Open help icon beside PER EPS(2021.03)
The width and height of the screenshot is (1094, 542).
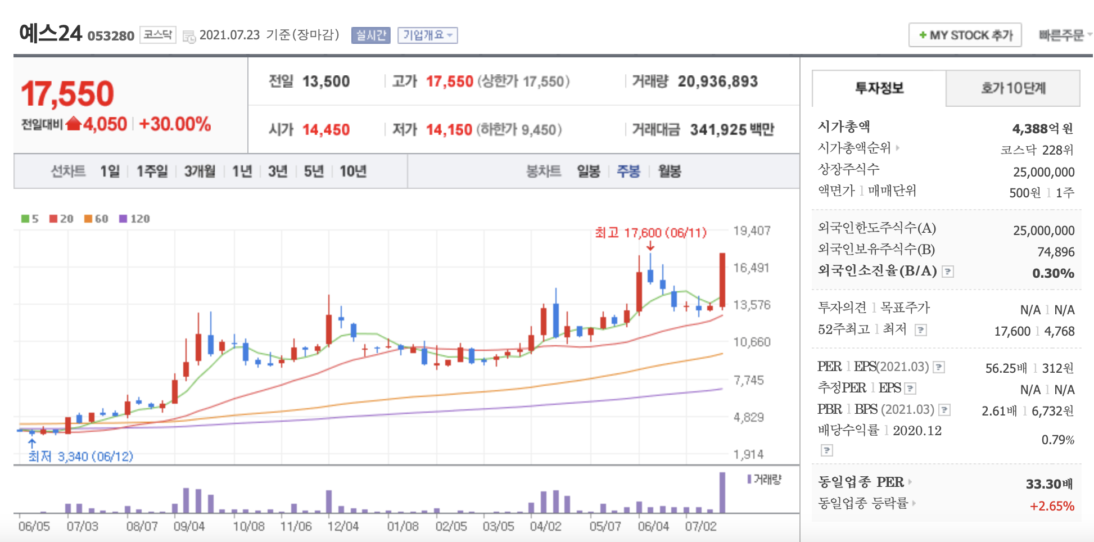[938, 368]
